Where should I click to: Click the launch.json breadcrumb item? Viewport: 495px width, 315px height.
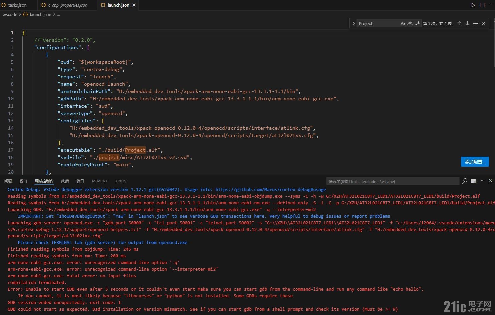(40, 14)
